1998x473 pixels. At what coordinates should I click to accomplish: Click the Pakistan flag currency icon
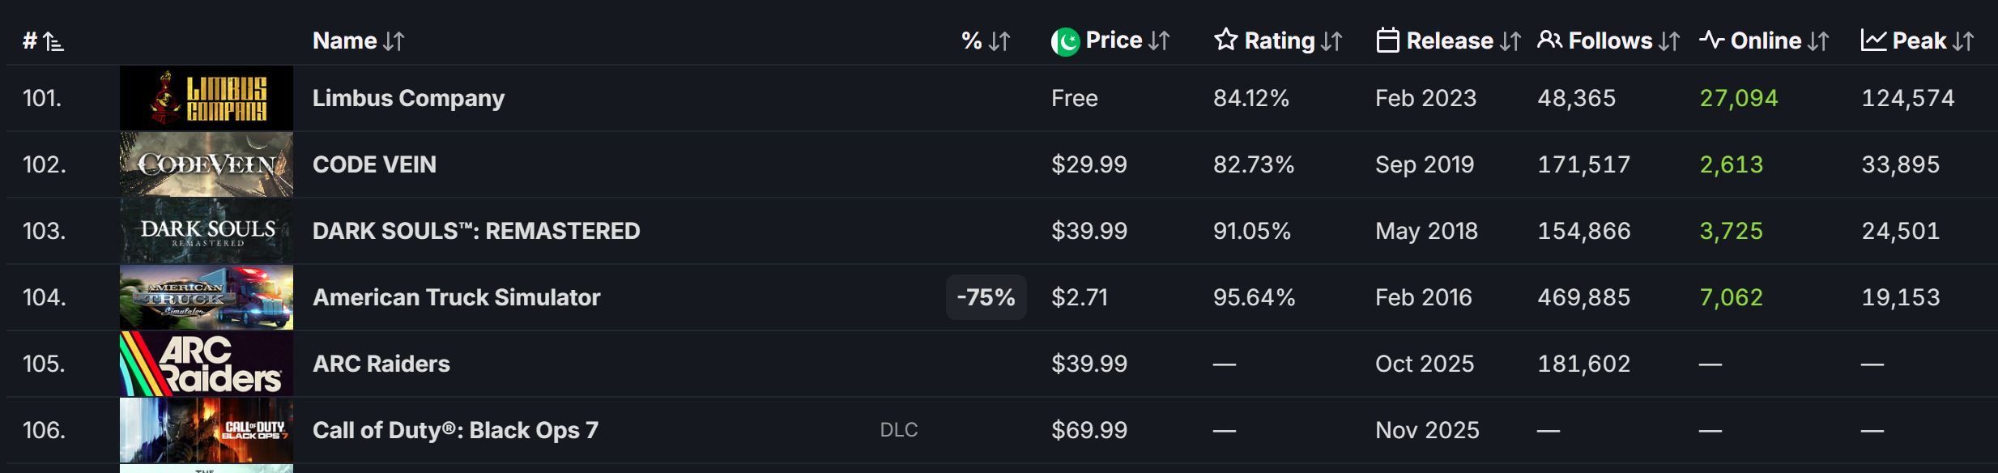1065,41
